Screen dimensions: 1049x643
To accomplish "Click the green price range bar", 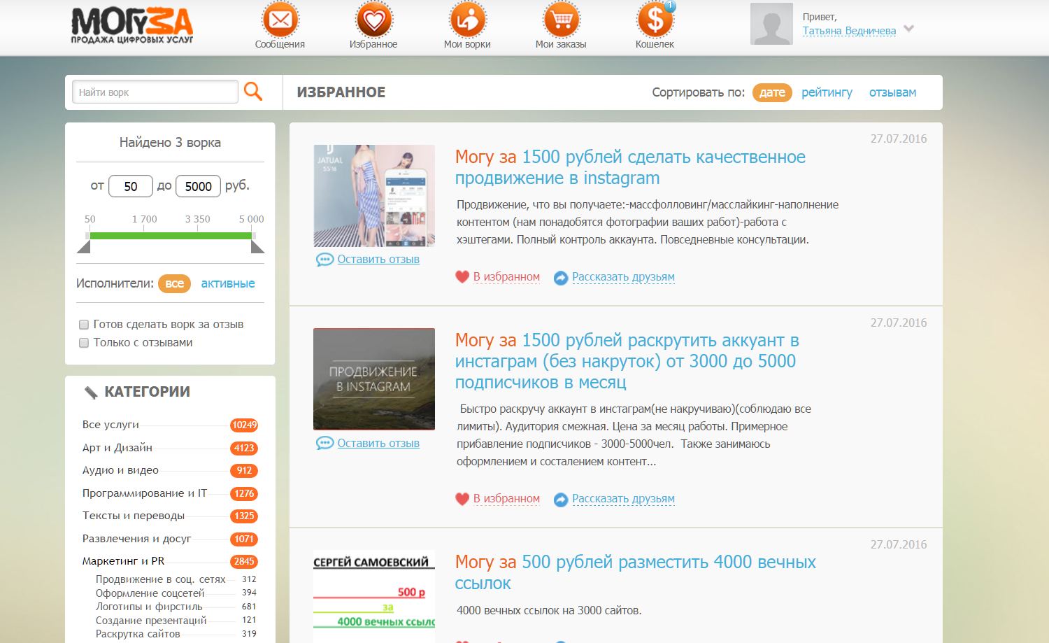I will (171, 236).
